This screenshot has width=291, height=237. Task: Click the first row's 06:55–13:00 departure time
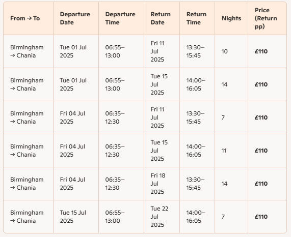(115, 51)
